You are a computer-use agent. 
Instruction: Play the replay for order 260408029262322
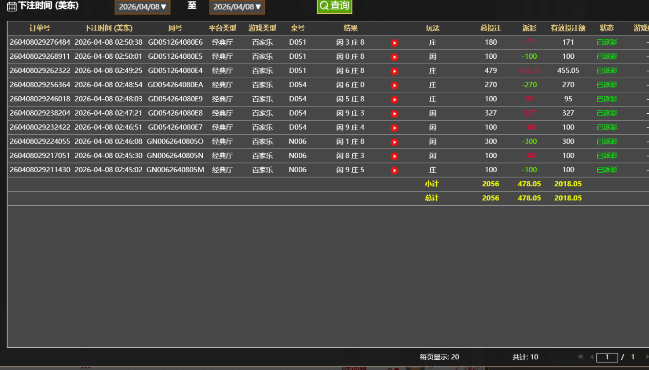click(x=394, y=70)
